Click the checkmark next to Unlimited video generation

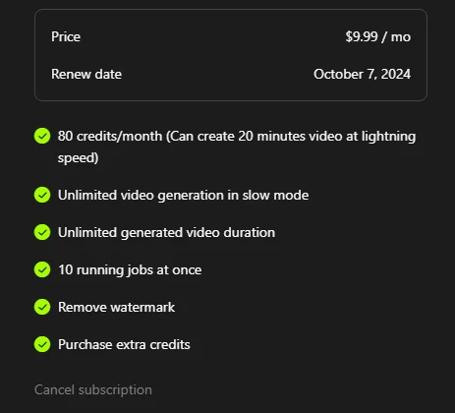tap(42, 195)
